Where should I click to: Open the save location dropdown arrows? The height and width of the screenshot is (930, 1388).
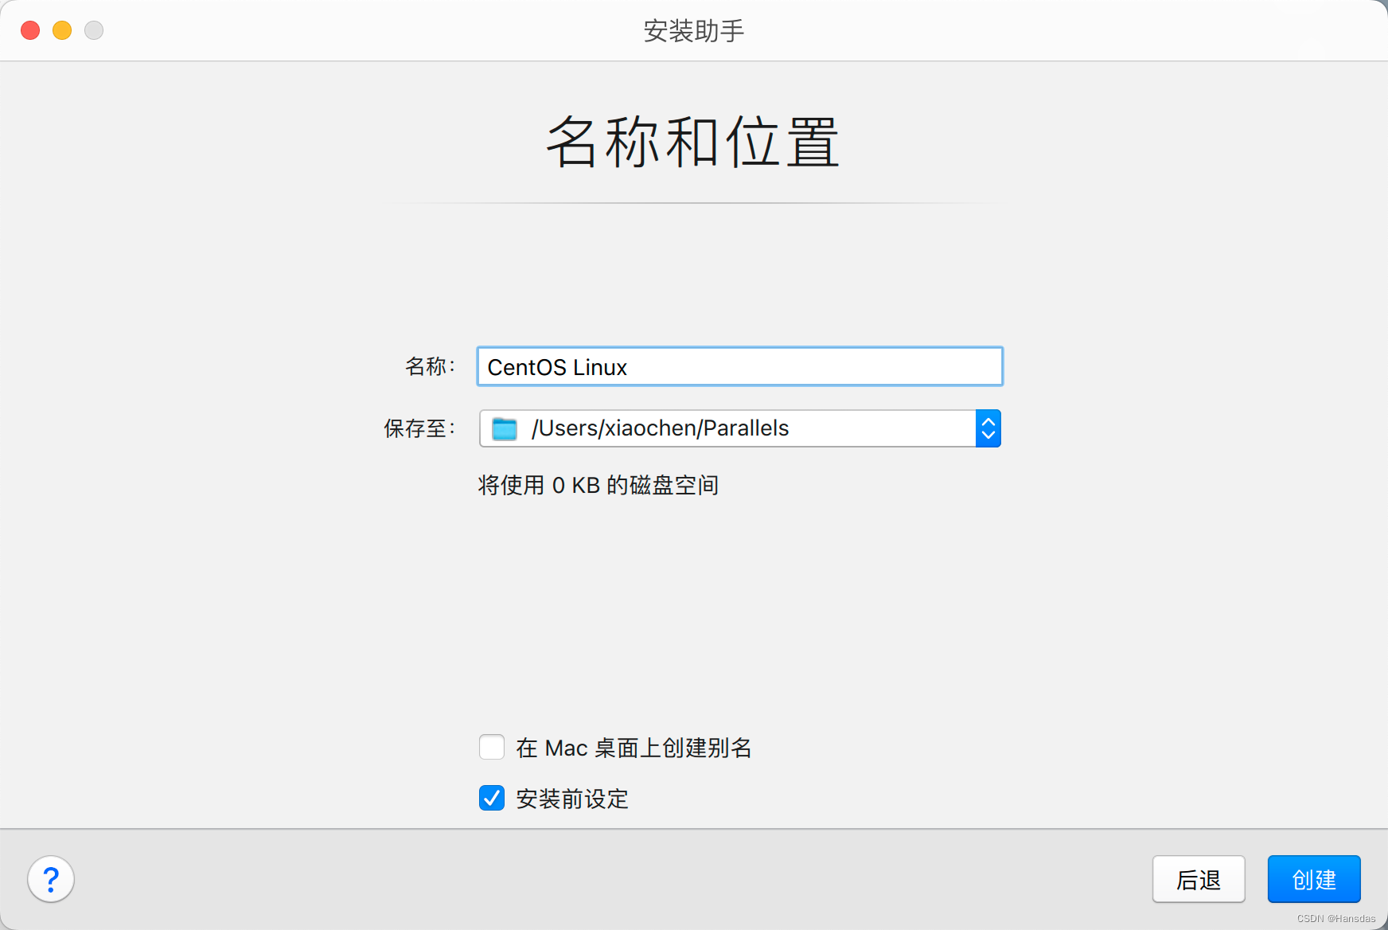(x=988, y=428)
